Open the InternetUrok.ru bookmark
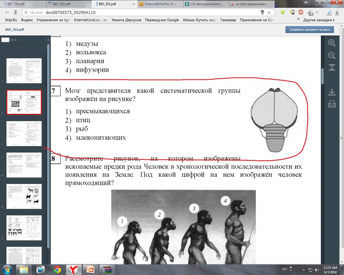Image resolution: width=344 pixels, height=275 pixels. (x=91, y=20)
